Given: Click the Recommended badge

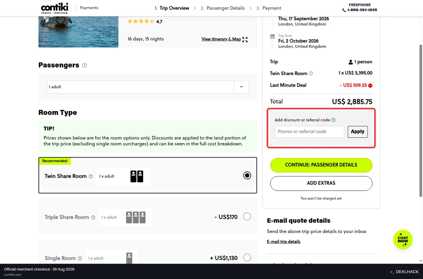Looking at the screenshot, I should coord(55,161).
